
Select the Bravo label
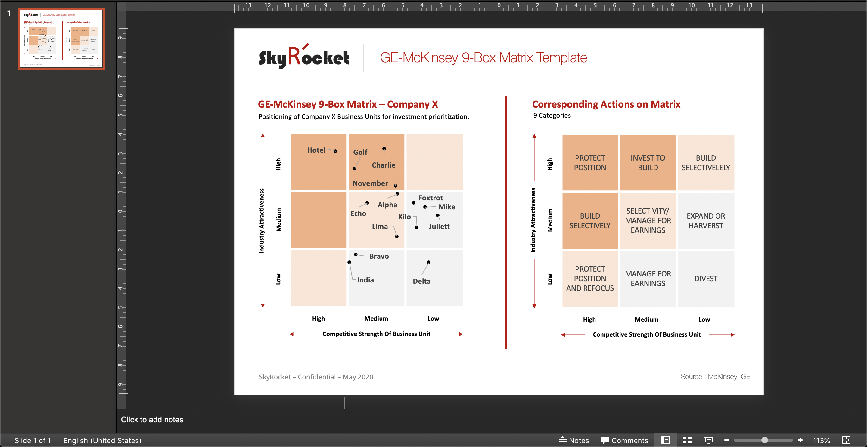click(379, 256)
